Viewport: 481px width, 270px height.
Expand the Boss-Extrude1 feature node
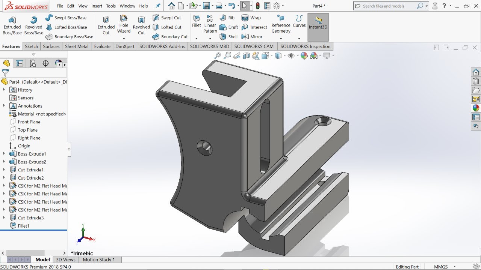pyautogui.click(x=4, y=154)
